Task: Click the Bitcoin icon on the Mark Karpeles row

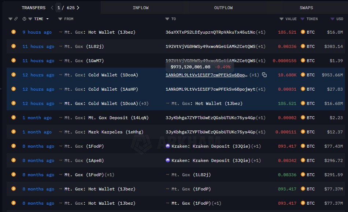Action: click(14, 132)
